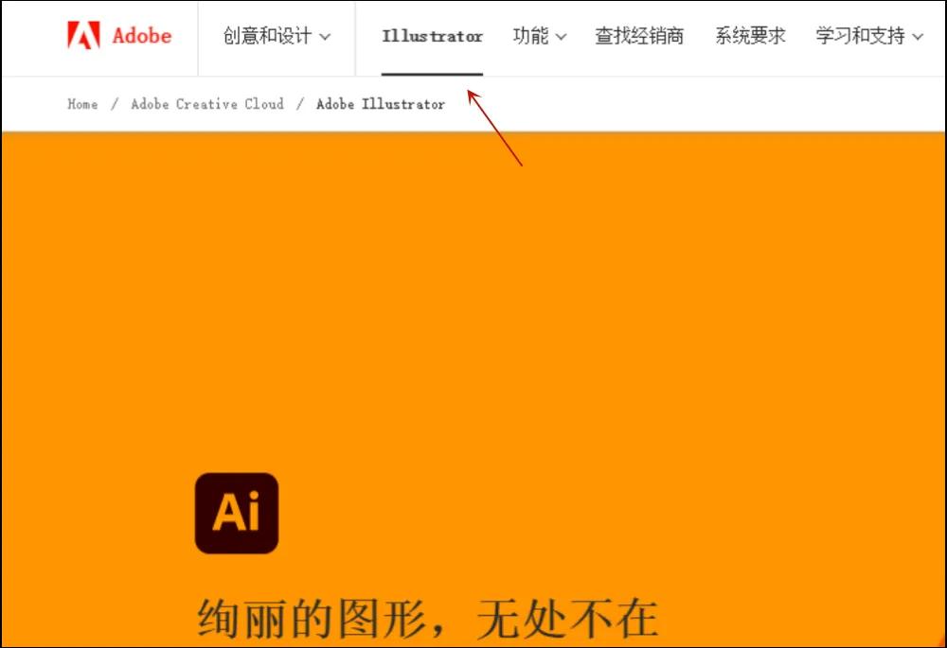Viewport: 947px width, 648px height.
Task: Click the Ai application icon on the banner
Action: pos(237,512)
